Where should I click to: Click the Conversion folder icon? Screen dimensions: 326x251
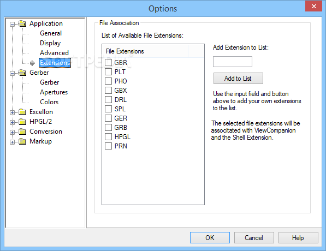pos(22,132)
